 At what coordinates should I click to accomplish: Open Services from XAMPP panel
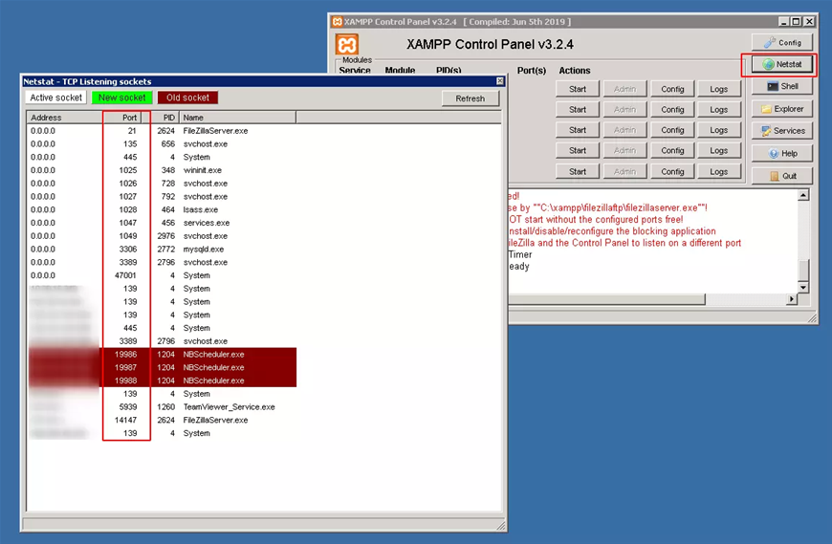tap(782, 131)
